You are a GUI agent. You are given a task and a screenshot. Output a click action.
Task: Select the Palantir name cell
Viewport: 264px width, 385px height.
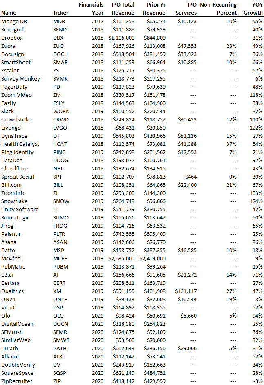[x=11, y=234]
